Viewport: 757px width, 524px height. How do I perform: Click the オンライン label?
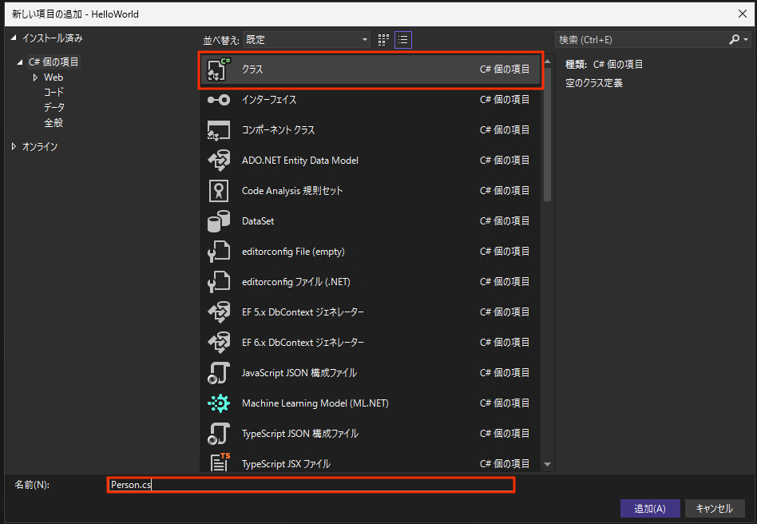click(x=40, y=146)
